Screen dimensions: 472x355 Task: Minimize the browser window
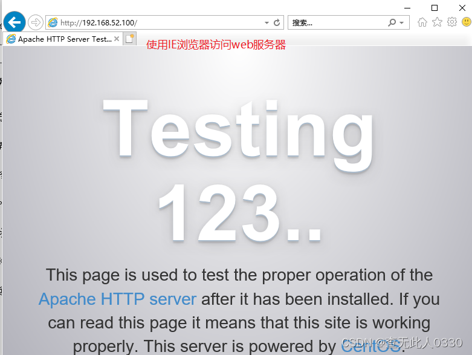click(x=407, y=8)
